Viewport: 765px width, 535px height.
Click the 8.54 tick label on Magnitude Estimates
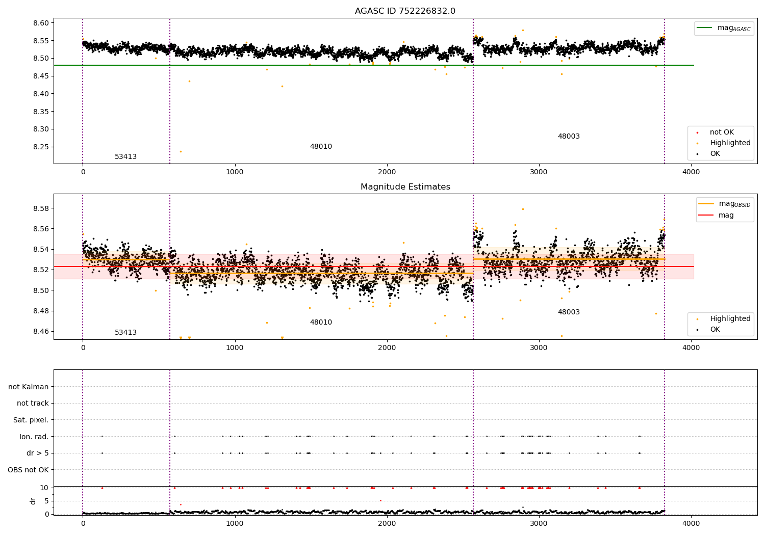[40, 249]
